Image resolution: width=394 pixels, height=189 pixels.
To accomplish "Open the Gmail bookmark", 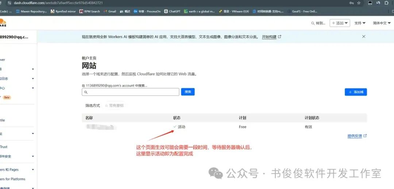I will pyautogui.click(x=109, y=11).
